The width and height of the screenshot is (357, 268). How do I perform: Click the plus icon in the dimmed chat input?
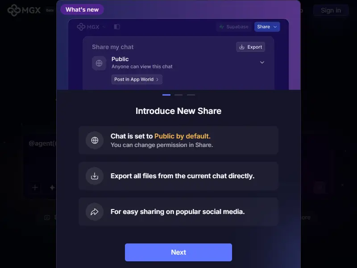[x=35, y=188]
